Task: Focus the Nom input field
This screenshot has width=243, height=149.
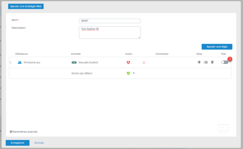Action: click(110, 21)
